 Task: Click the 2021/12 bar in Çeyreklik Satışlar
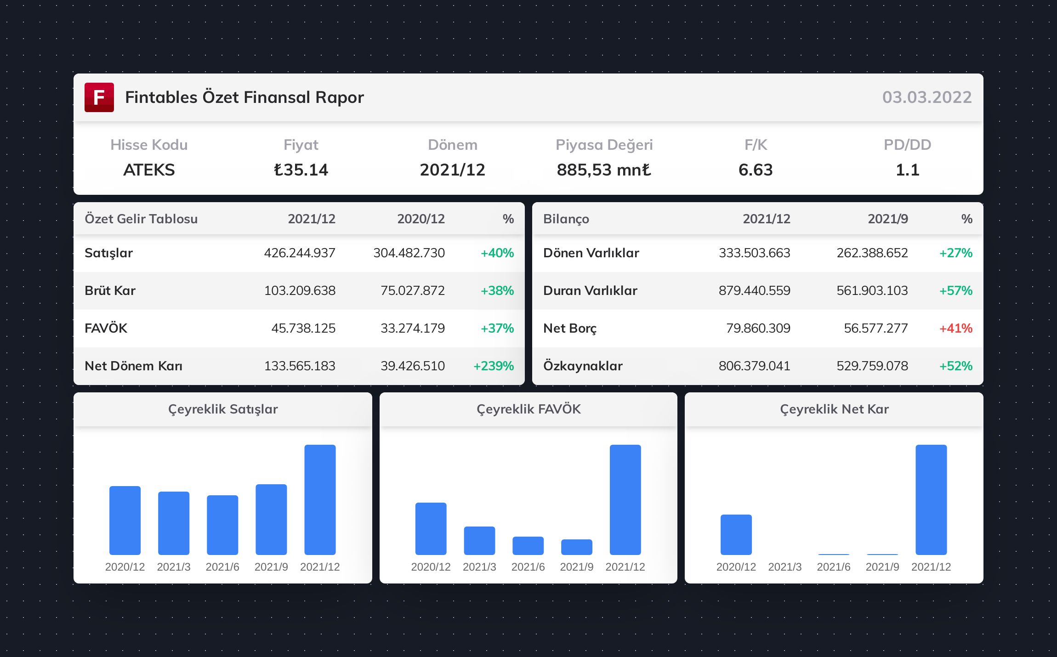(320, 499)
